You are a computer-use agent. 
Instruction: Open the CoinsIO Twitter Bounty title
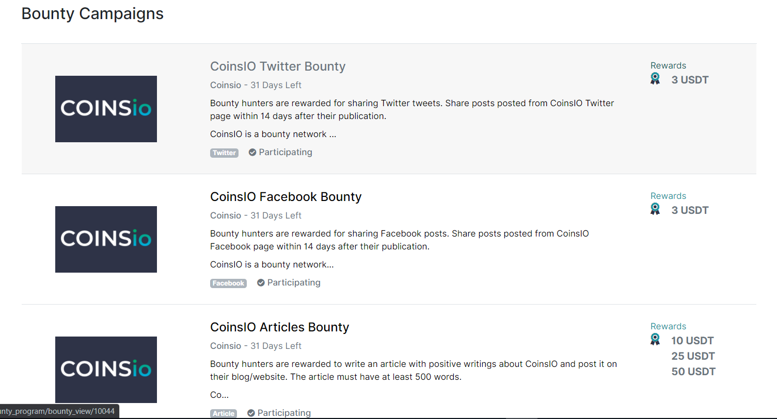pos(277,66)
